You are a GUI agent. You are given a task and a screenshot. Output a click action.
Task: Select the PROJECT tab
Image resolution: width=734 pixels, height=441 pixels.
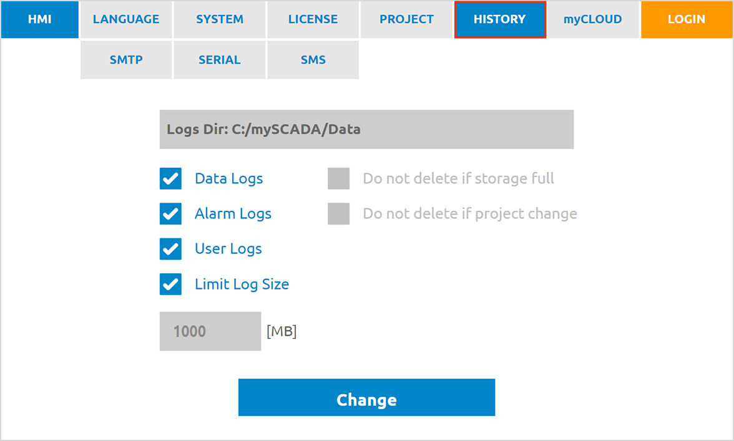click(x=406, y=19)
